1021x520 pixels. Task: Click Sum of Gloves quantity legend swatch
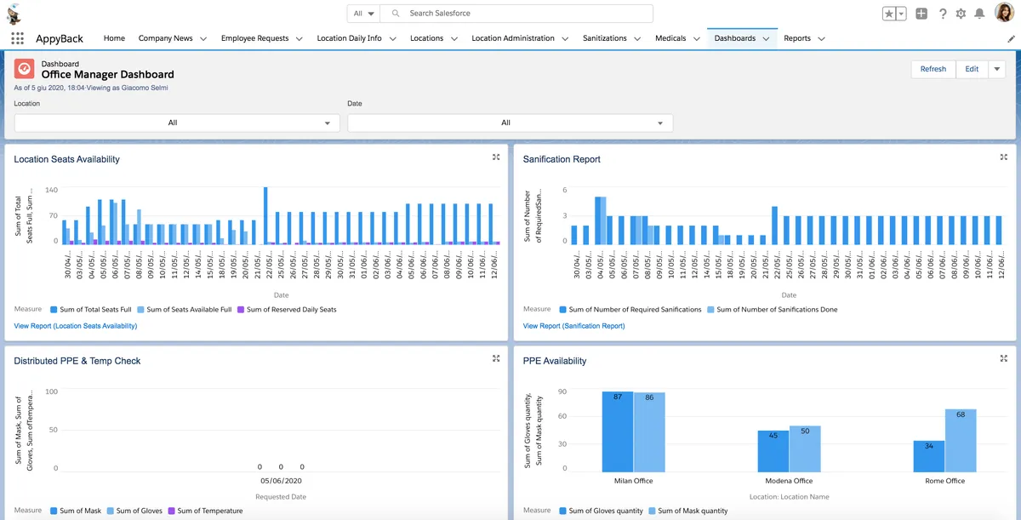(x=563, y=511)
